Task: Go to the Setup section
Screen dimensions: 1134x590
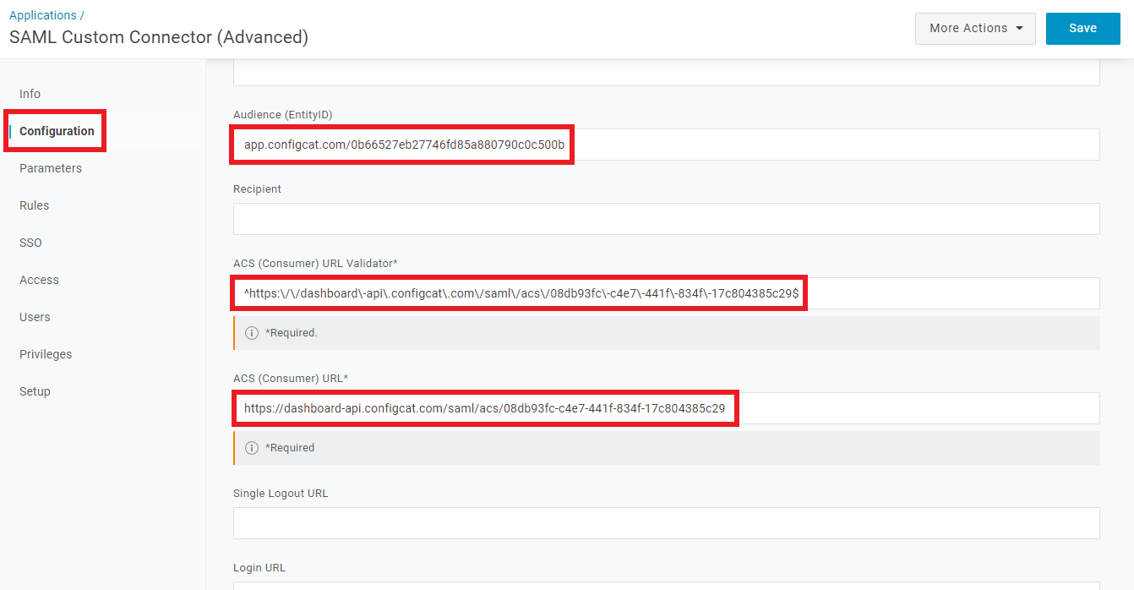Action: [x=34, y=391]
